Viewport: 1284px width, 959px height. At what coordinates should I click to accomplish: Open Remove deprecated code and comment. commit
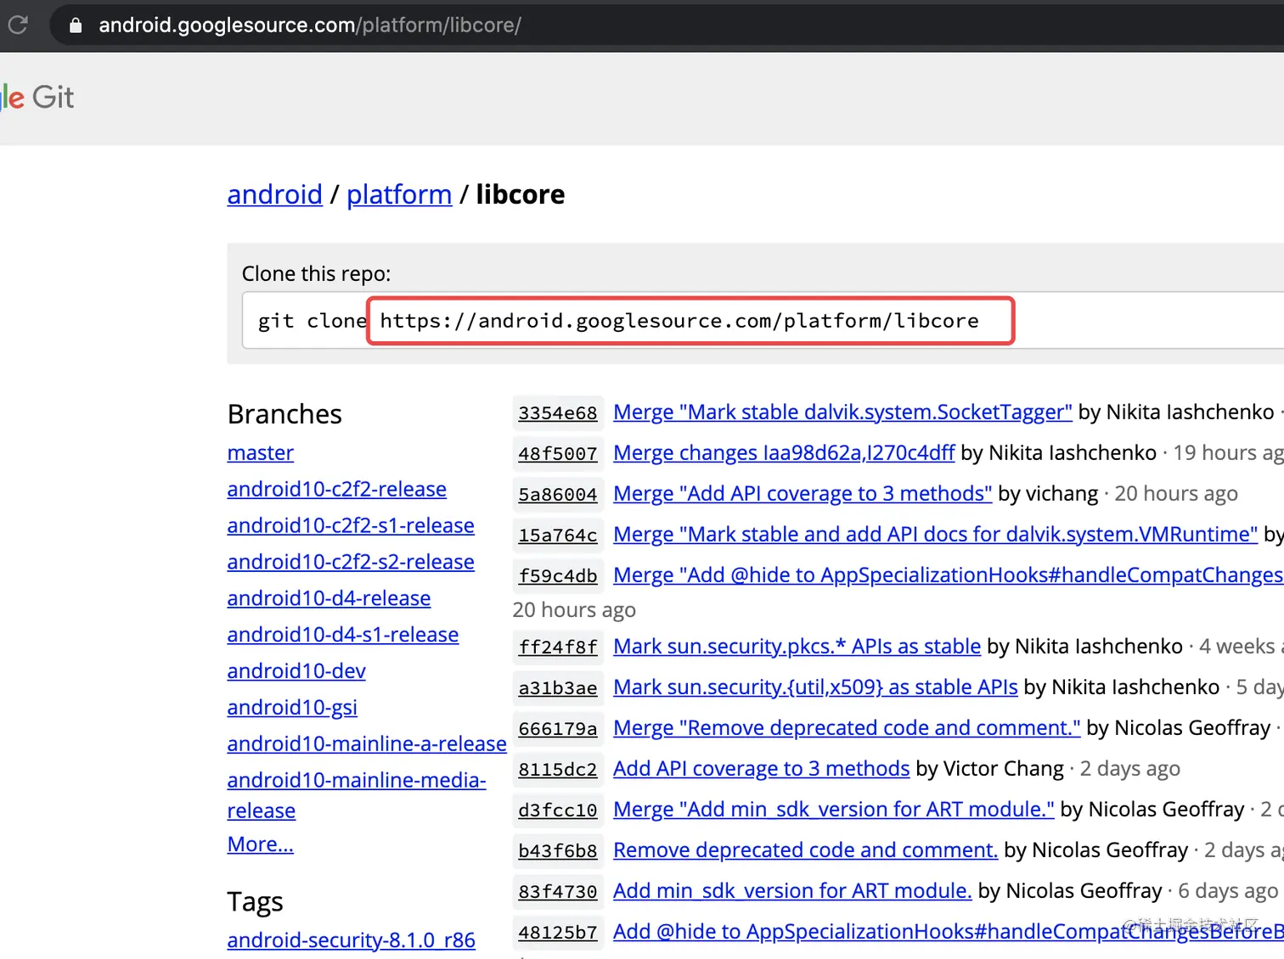tap(805, 850)
